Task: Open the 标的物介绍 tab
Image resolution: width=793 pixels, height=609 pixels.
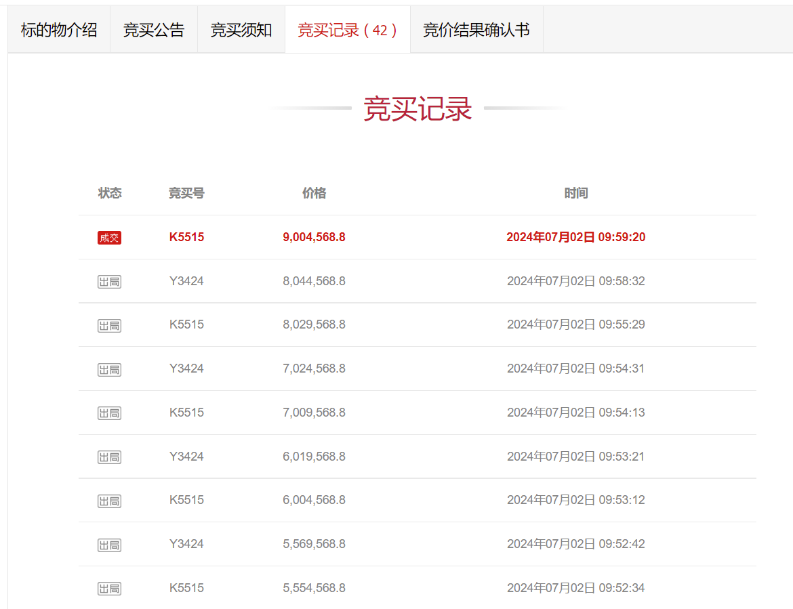Action: [59, 30]
